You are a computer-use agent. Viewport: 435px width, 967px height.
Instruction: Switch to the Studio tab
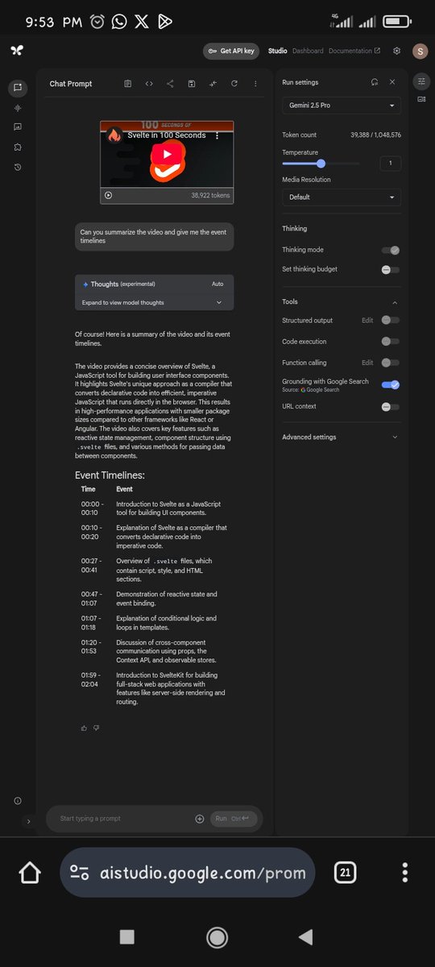click(277, 51)
